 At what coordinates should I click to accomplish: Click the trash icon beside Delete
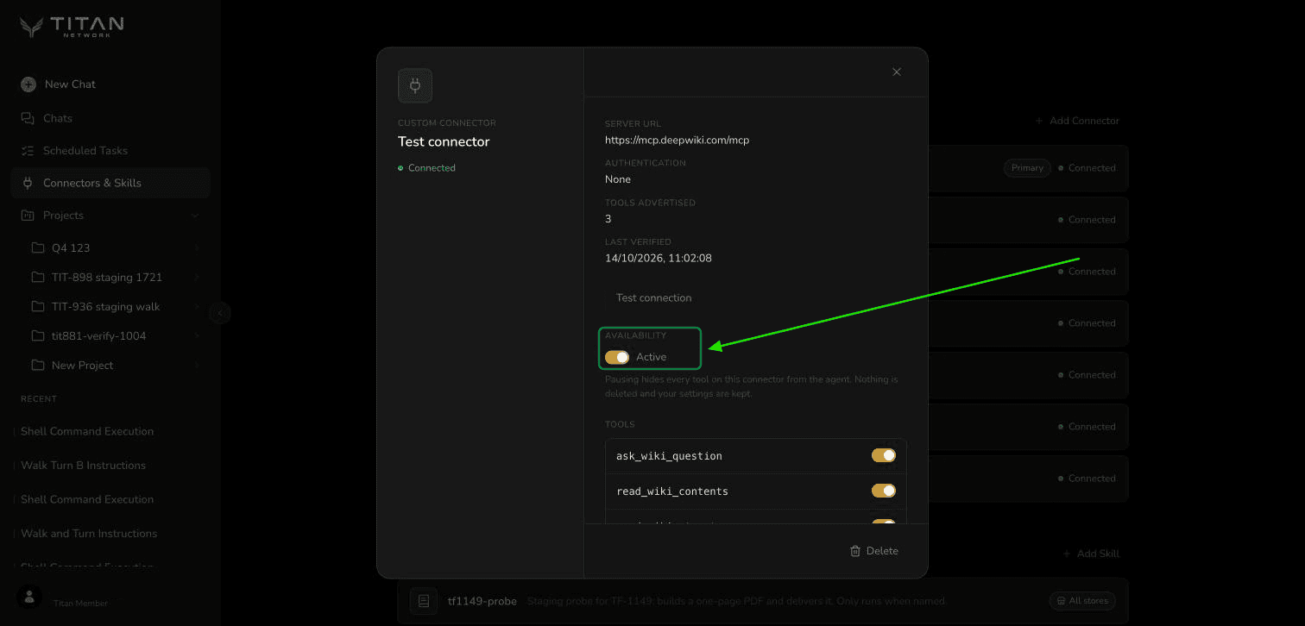click(x=855, y=551)
